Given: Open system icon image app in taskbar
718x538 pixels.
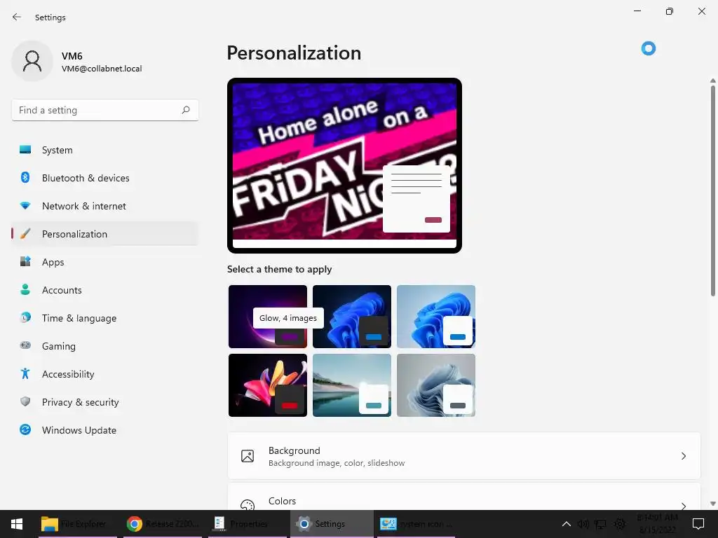Looking at the screenshot, I should 416,524.
